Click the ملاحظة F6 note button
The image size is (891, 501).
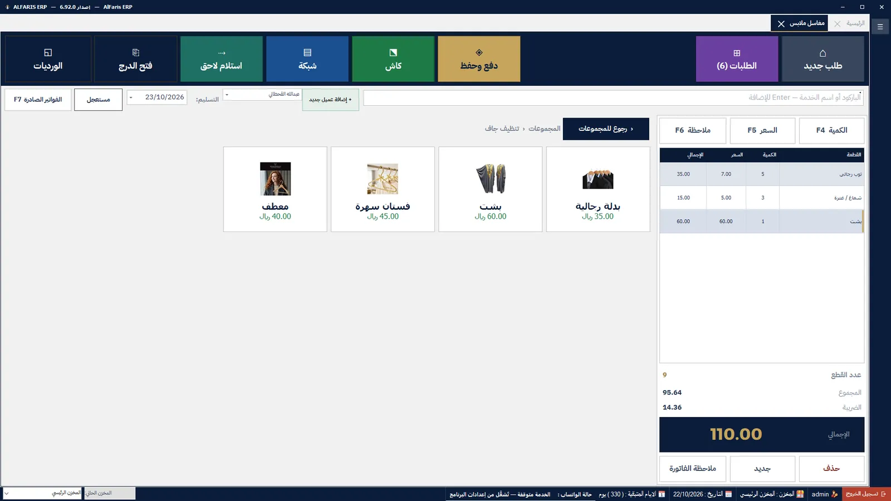point(693,130)
